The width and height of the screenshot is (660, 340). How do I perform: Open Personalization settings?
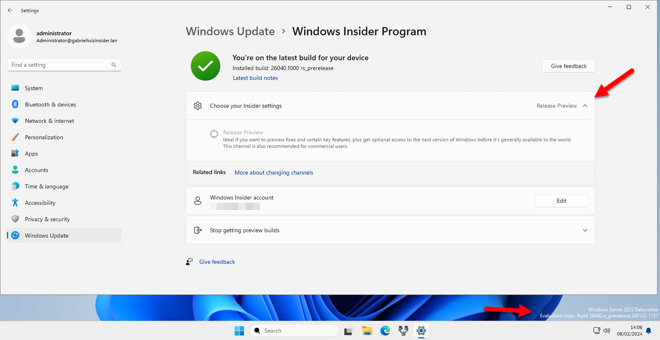(x=64, y=138)
